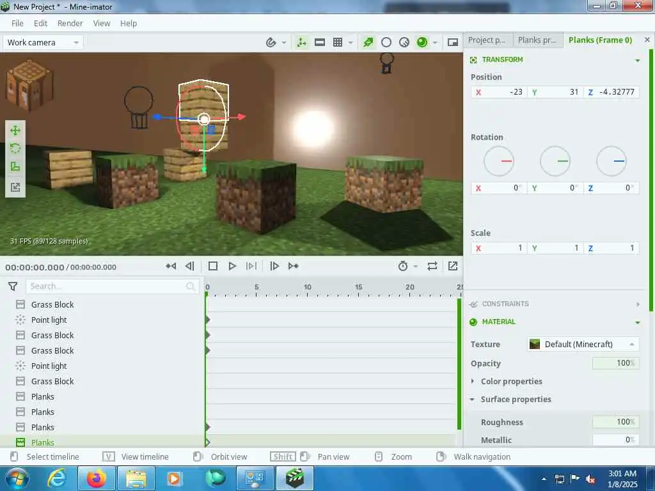Click the Opacity value field
Viewport: 655px width, 491px height.
point(616,363)
